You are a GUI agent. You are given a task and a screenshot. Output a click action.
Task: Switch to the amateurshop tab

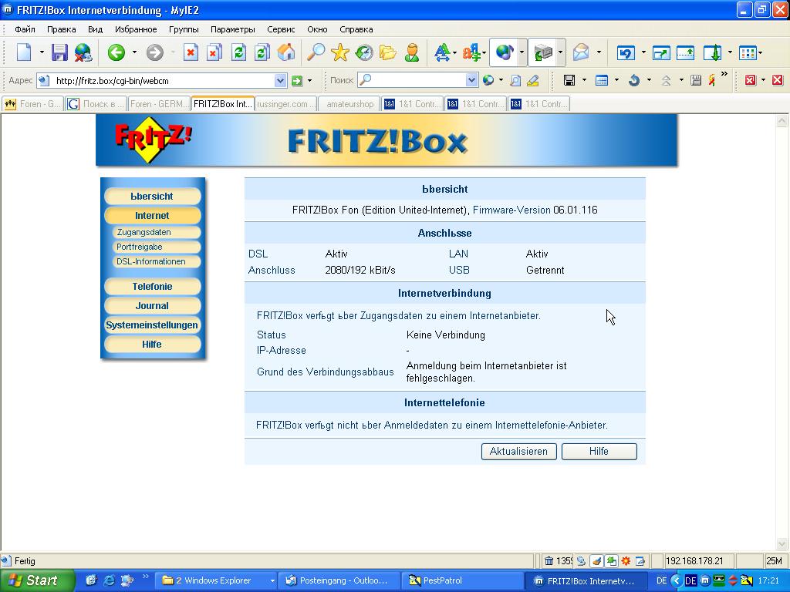[349, 104]
